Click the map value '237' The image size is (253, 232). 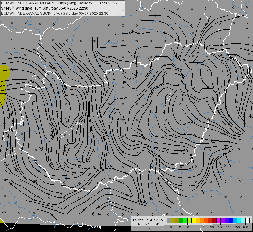(51, 135)
